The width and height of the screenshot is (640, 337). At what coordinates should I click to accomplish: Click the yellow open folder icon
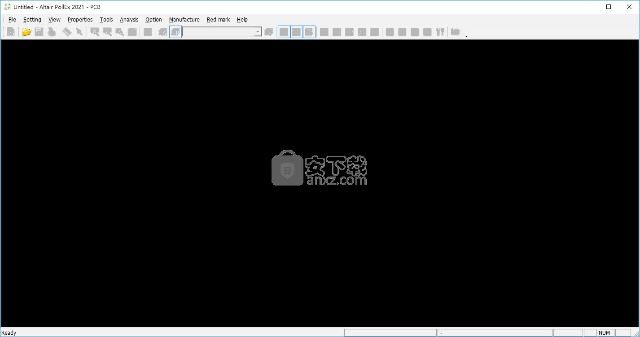click(x=26, y=32)
